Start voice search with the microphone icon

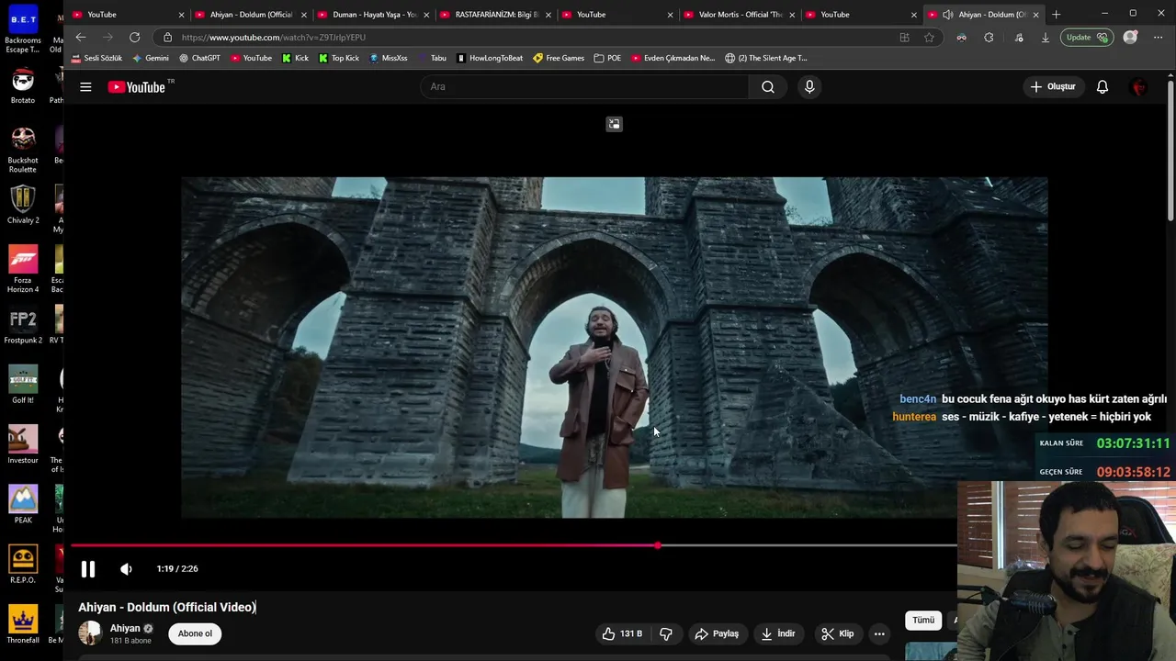pos(809,87)
